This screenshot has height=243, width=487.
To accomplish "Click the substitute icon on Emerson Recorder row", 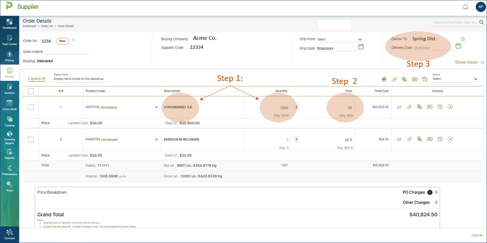I will pyautogui.click(x=399, y=139).
